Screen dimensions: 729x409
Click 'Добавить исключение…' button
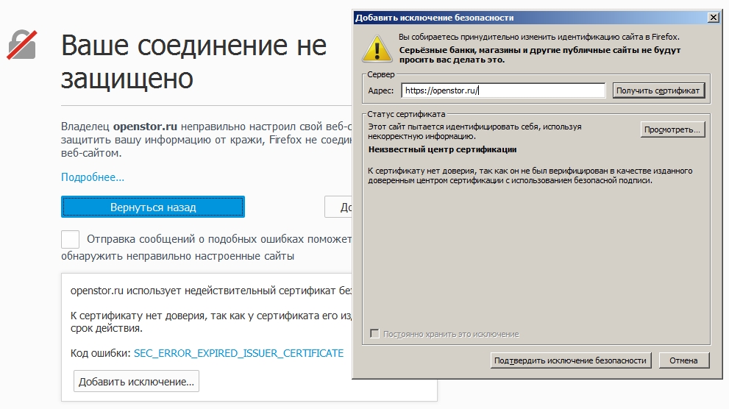136,382
